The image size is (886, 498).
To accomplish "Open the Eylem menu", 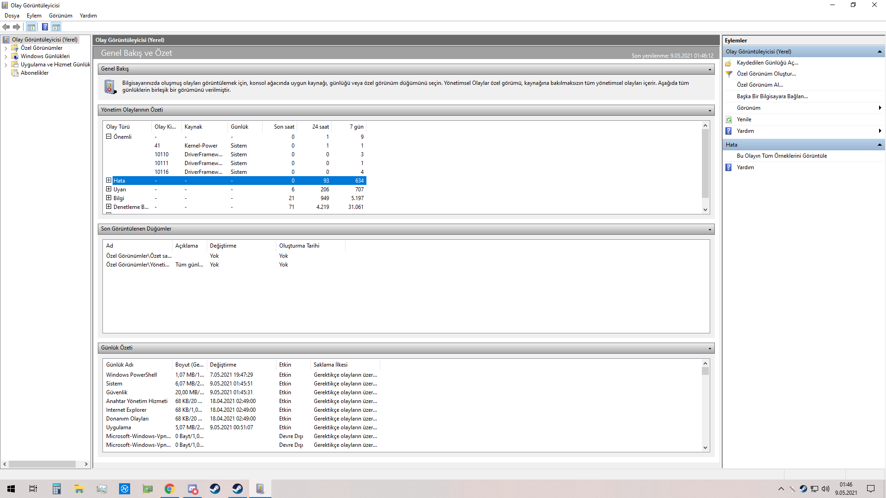I will click(x=34, y=16).
